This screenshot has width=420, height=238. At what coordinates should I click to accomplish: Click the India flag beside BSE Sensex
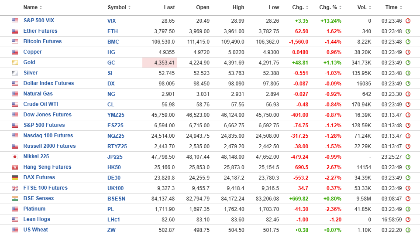point(15,198)
